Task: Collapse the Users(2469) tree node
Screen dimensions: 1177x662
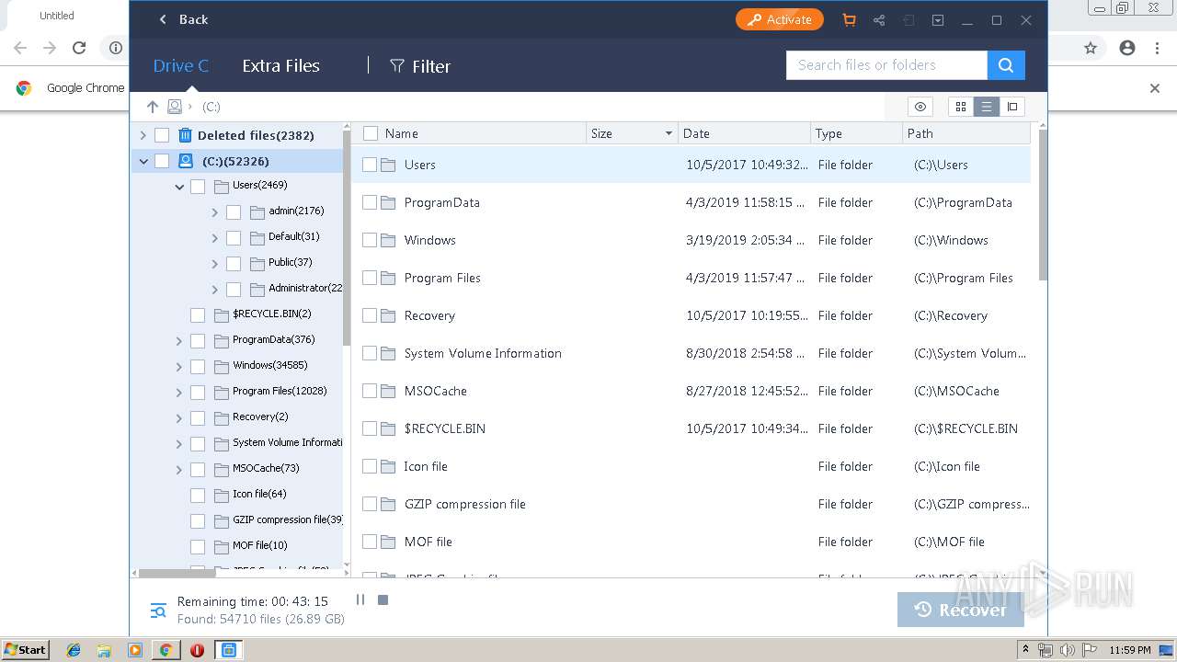Action: coord(179,187)
